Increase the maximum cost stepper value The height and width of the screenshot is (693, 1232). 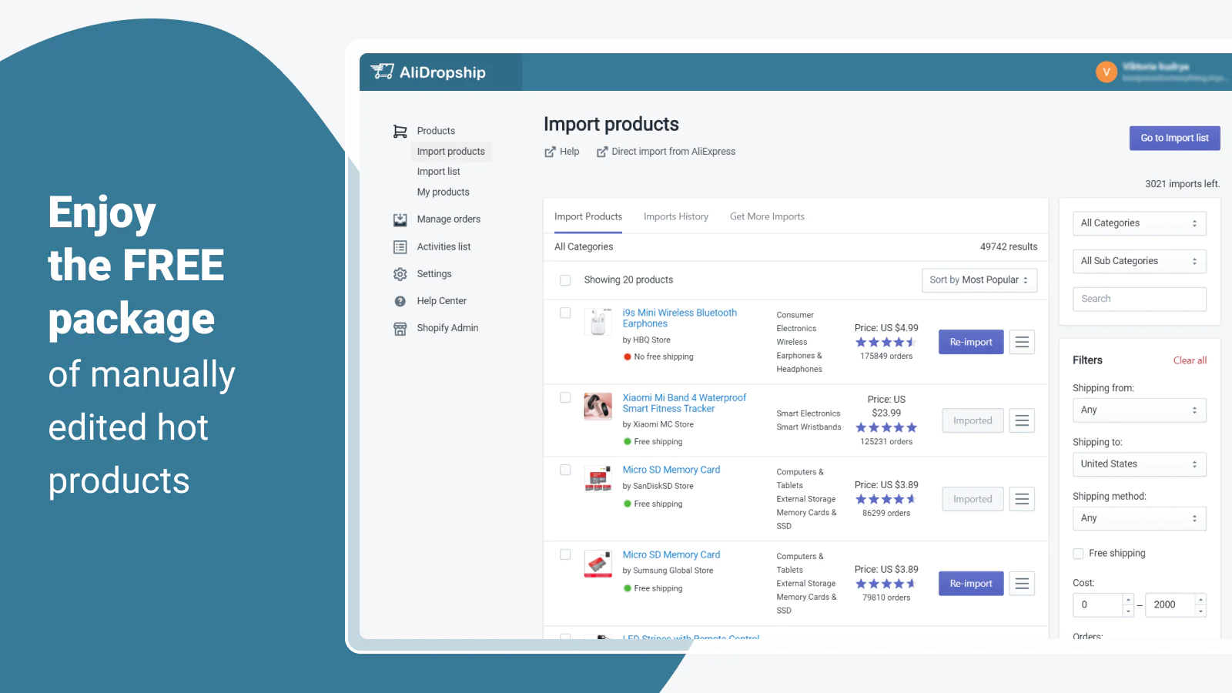(1200, 599)
